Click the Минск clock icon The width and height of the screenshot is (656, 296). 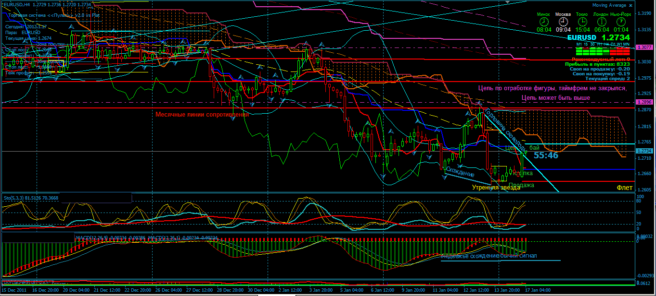pos(544,22)
